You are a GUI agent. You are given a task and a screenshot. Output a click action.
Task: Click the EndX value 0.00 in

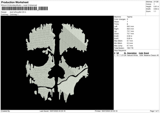pyautogui.click(x=130, y=36)
